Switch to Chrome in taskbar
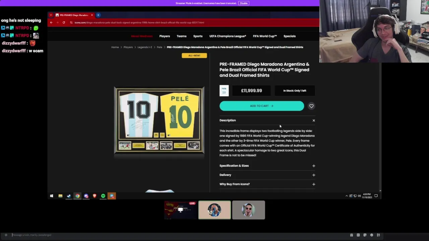Viewport: 429px width, 241px height. tap(77, 196)
